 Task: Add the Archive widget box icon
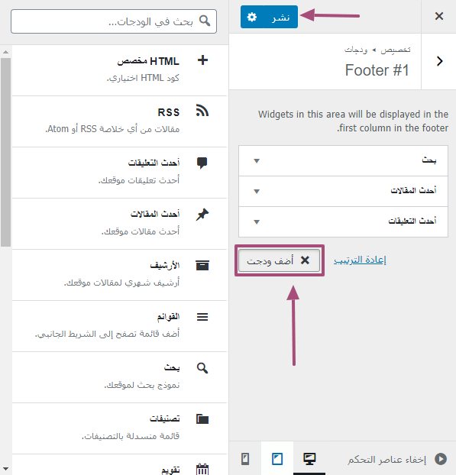(x=202, y=265)
